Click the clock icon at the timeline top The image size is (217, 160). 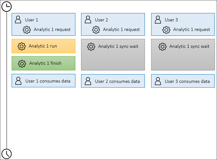6,6
